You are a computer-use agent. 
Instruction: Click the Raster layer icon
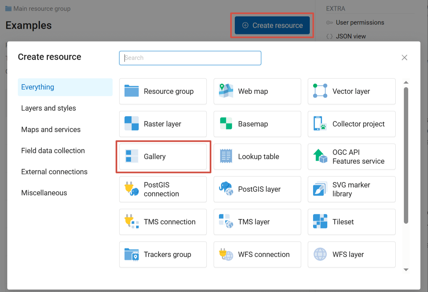[x=131, y=124]
